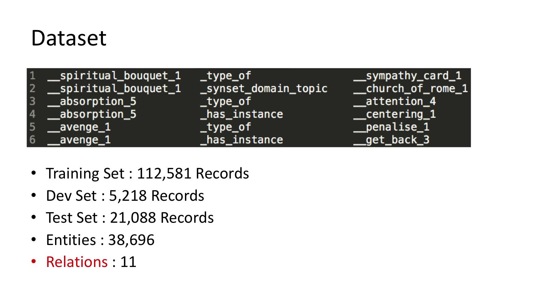The width and height of the screenshot is (535, 301).
Task: Click __absorption_5 entity on row three
Action: pos(92,101)
